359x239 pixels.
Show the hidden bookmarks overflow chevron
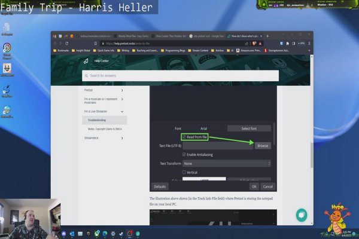tap(309, 51)
